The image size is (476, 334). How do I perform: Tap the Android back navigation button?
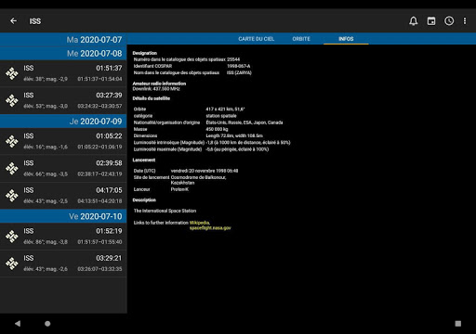coord(18,324)
